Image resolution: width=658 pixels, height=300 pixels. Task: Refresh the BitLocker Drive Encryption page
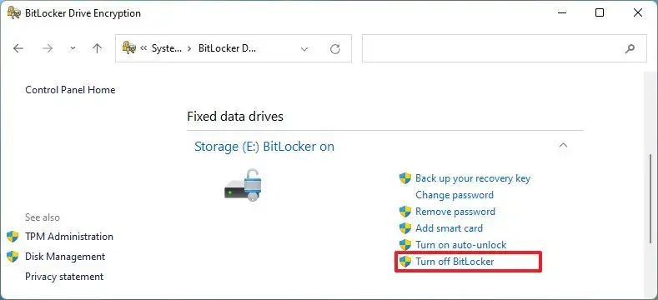(335, 48)
